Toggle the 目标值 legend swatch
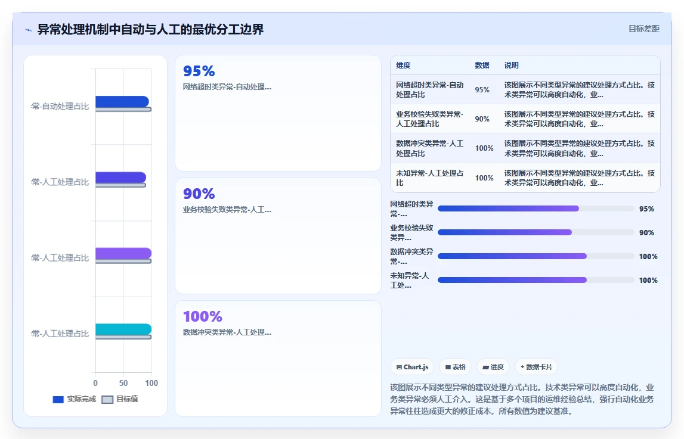This screenshot has height=439, width=684. click(x=107, y=399)
